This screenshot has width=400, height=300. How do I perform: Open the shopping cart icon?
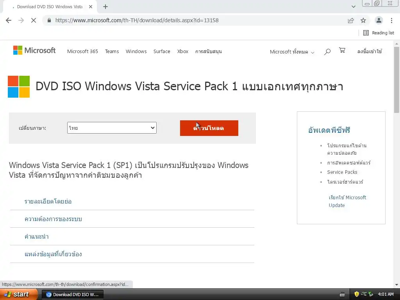342,50
